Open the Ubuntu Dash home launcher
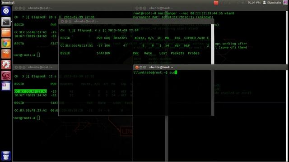289x162 pixels. pos(6,11)
